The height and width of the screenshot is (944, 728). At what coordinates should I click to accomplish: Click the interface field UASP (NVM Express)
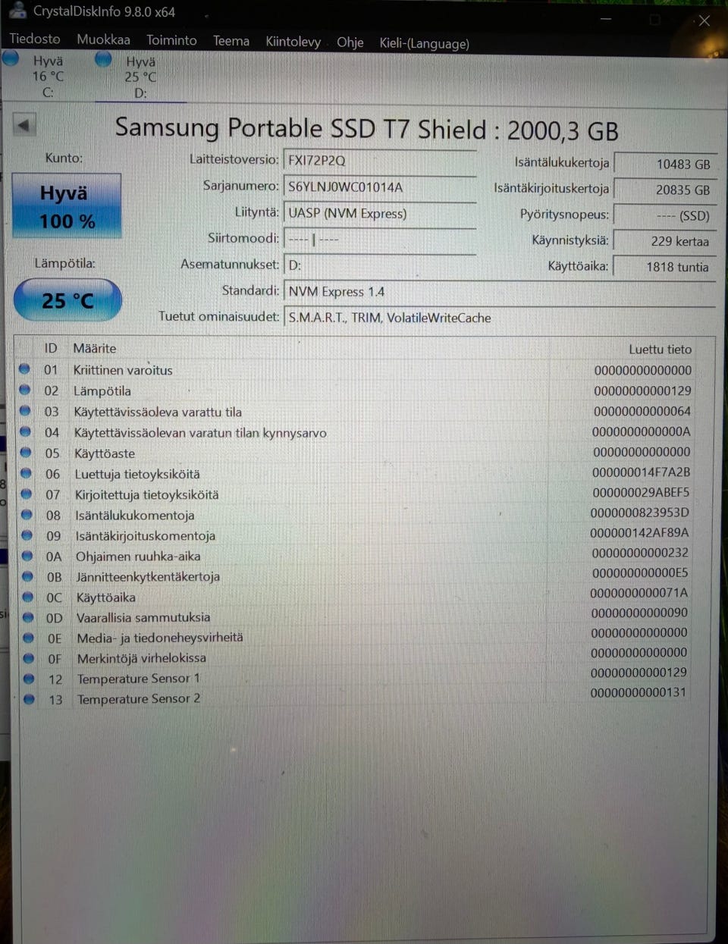380,213
